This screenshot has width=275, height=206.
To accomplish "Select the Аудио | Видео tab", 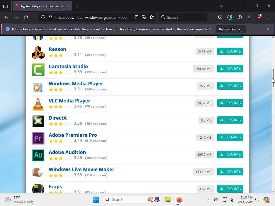I will 42,6.
